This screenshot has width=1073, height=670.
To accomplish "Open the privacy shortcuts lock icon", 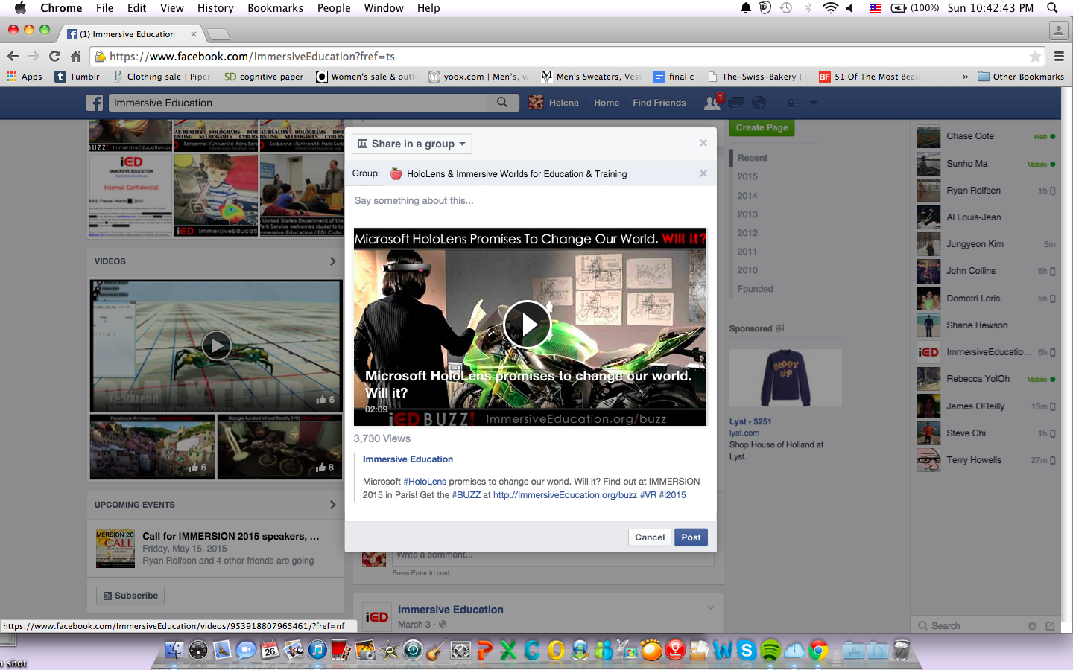I will tap(794, 103).
